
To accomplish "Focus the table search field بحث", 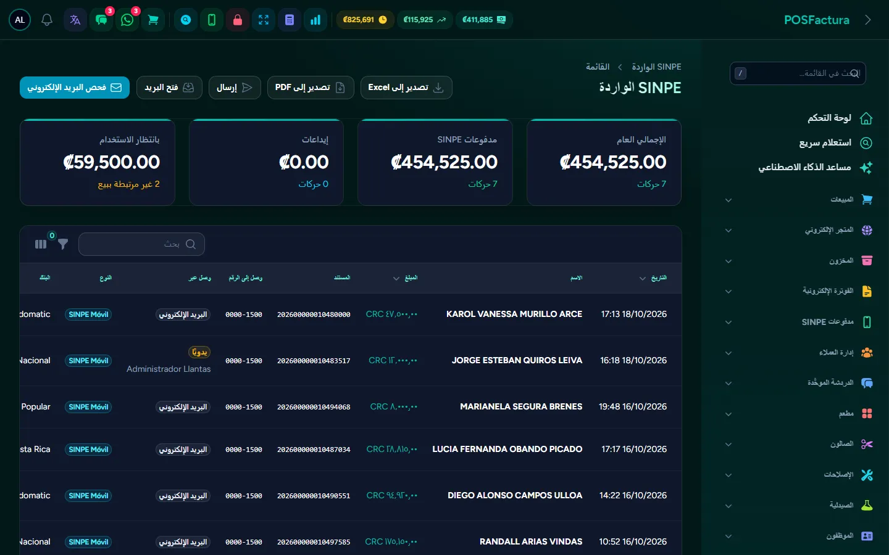I will [141, 244].
